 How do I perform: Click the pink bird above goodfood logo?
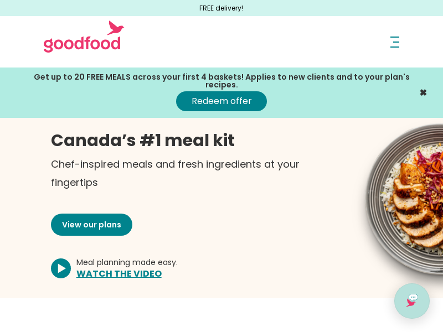click(115, 28)
